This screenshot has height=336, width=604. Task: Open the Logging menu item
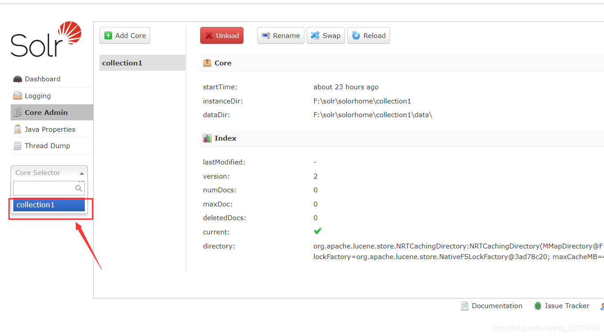pos(52,96)
